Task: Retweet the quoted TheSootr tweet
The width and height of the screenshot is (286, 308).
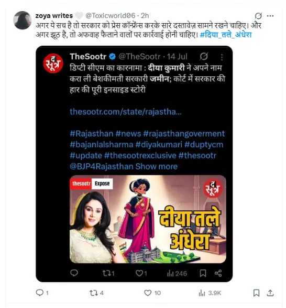Action: 108,273
